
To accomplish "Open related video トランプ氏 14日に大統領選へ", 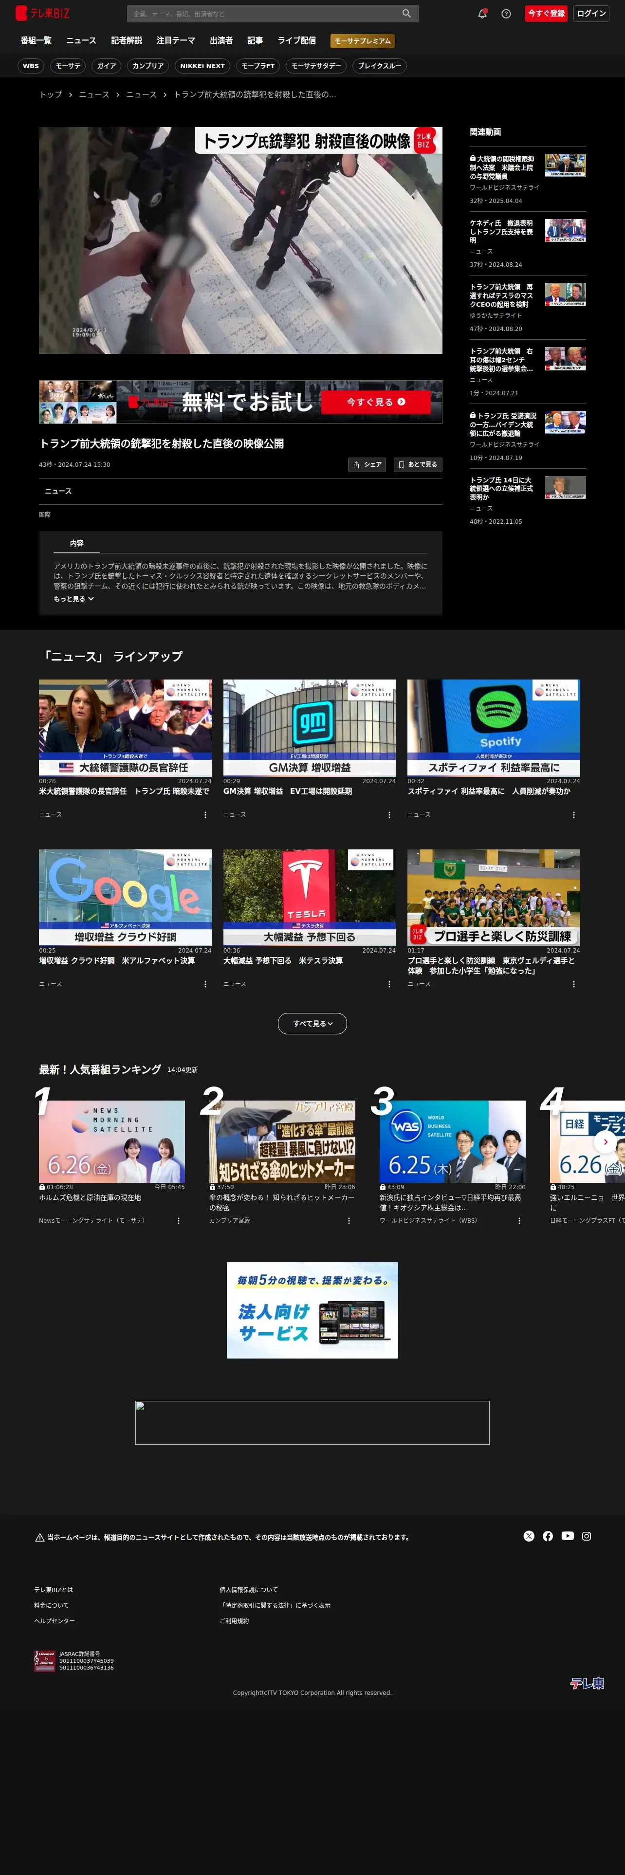I will tap(528, 501).
